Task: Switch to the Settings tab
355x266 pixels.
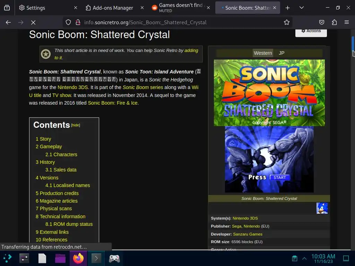Action: [47, 8]
